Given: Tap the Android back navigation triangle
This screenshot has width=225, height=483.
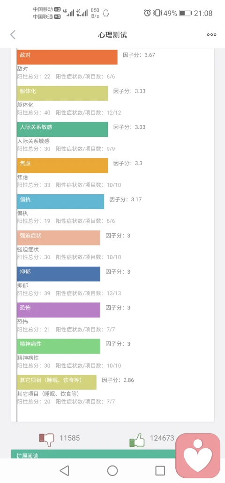Looking at the screenshot, I should 64,470.
